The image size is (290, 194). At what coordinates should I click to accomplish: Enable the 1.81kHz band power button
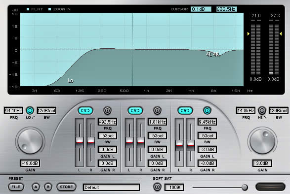(x=157, y=111)
